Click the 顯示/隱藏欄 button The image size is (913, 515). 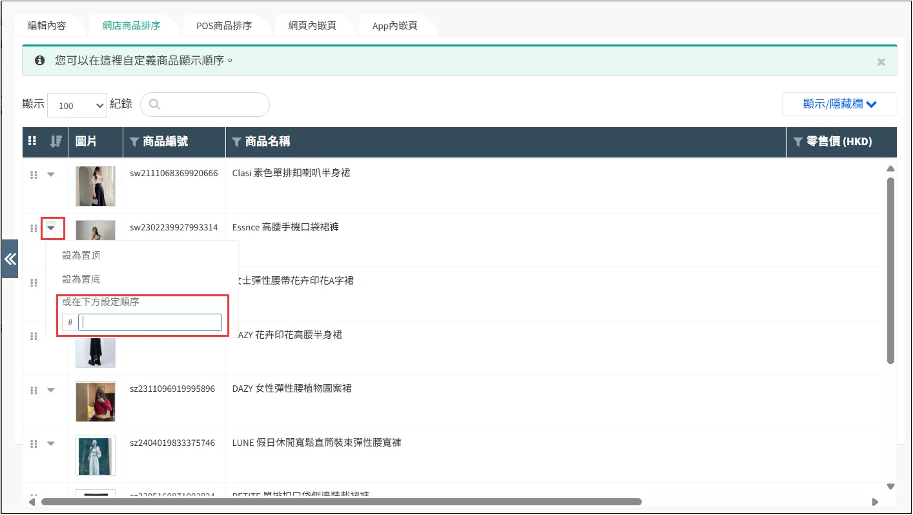[839, 104]
